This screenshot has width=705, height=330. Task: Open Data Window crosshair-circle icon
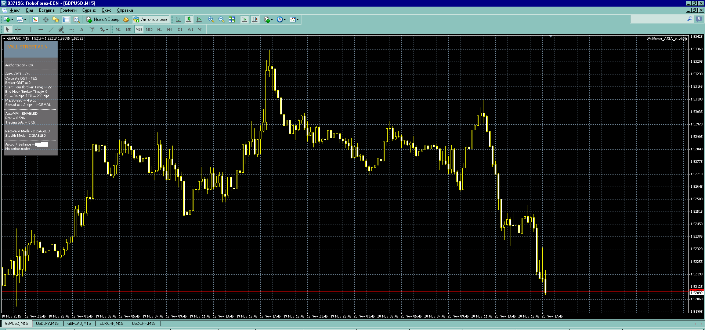tap(46, 19)
